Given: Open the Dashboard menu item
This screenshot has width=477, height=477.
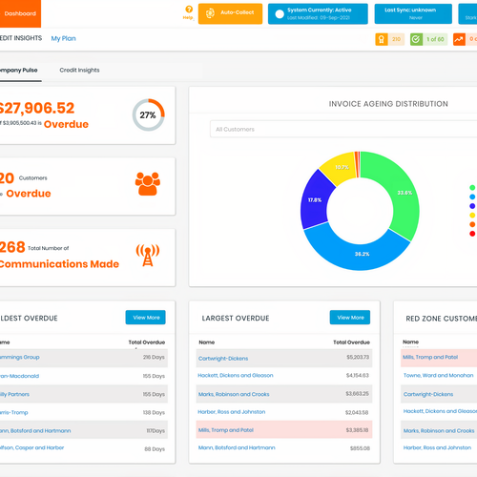Looking at the screenshot, I should (x=20, y=13).
